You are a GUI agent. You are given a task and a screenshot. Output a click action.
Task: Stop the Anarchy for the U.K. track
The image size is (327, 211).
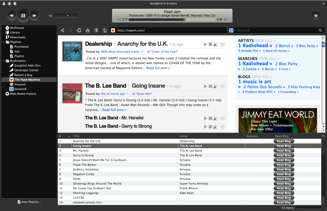pyautogui.click(x=210, y=45)
